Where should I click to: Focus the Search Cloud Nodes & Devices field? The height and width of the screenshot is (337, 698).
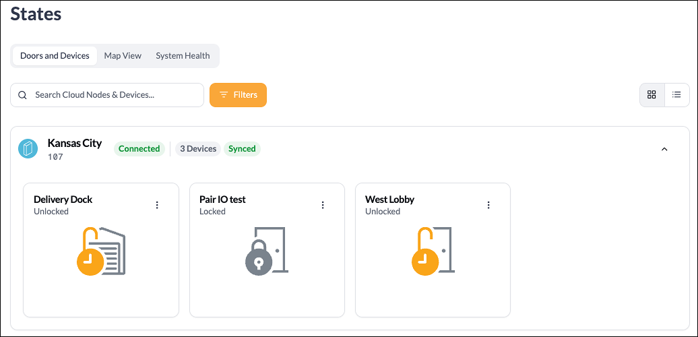[107, 95]
